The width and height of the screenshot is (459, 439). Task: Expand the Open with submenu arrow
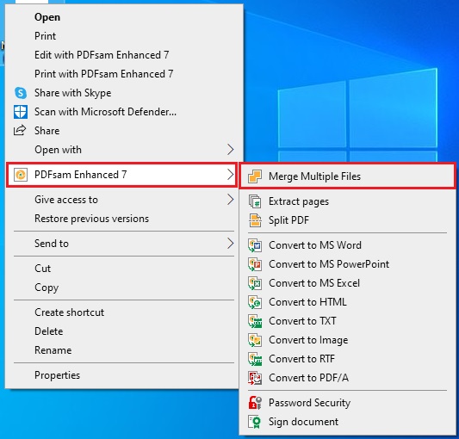(231, 150)
